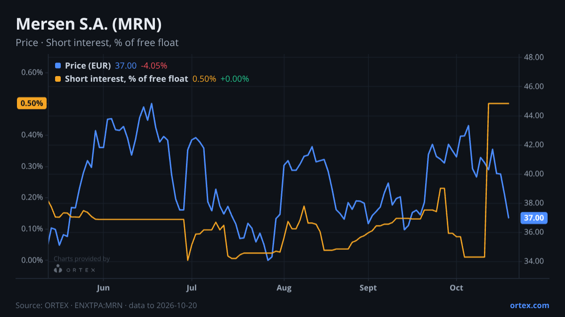This screenshot has width=565, height=317.
Task: Click the 37.00 price value in legend
Action: pos(126,66)
